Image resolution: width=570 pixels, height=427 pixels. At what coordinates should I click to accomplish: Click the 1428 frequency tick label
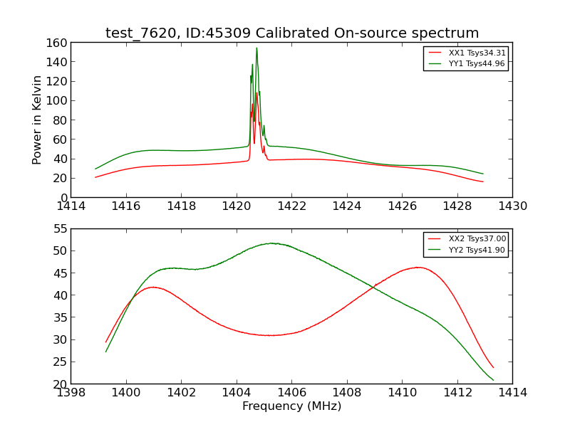click(457, 206)
